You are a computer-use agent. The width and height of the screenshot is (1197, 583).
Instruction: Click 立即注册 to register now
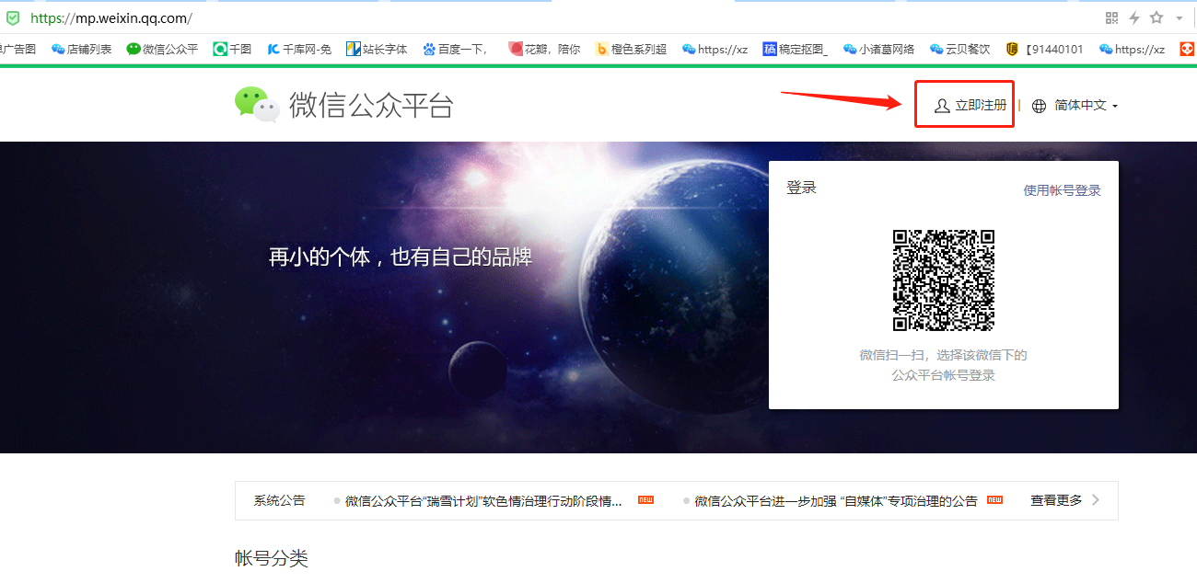click(970, 105)
